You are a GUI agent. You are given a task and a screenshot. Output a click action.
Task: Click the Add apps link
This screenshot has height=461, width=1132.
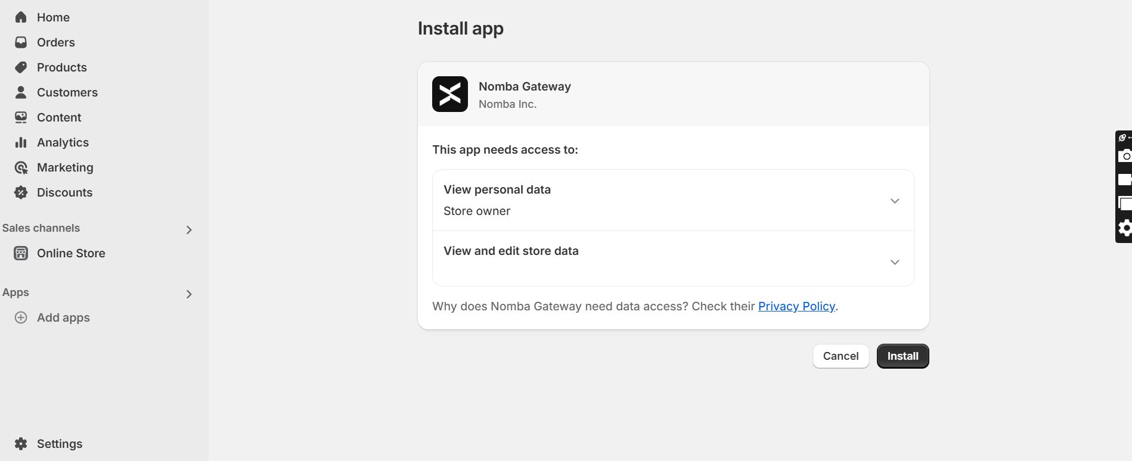pos(63,317)
